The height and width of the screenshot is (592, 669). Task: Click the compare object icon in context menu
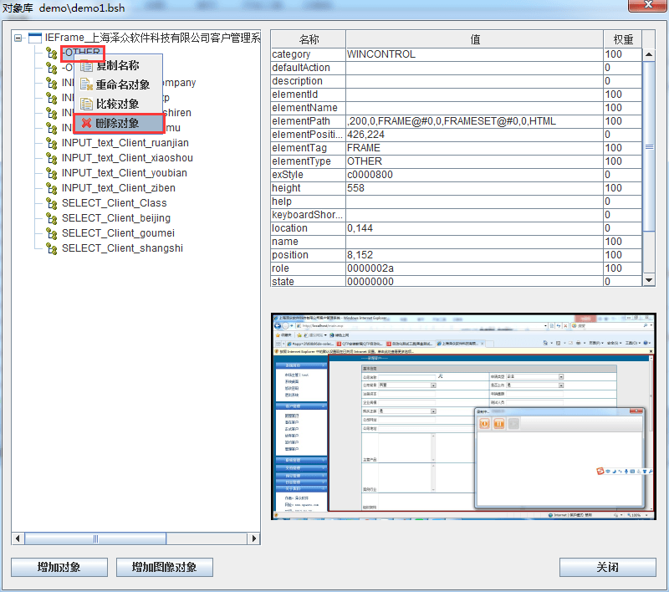(86, 104)
